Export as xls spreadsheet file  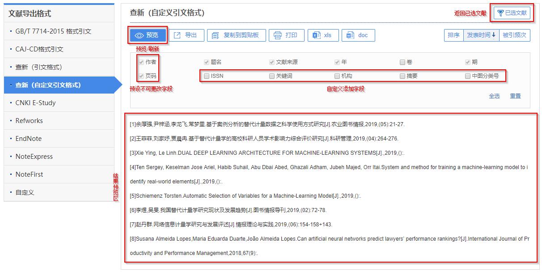(322, 35)
